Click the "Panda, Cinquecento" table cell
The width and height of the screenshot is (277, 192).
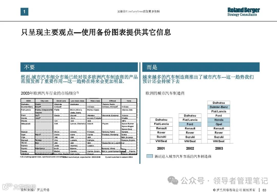coord(44,110)
